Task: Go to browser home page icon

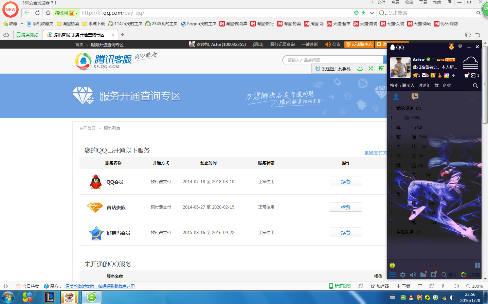Action: coord(48,13)
